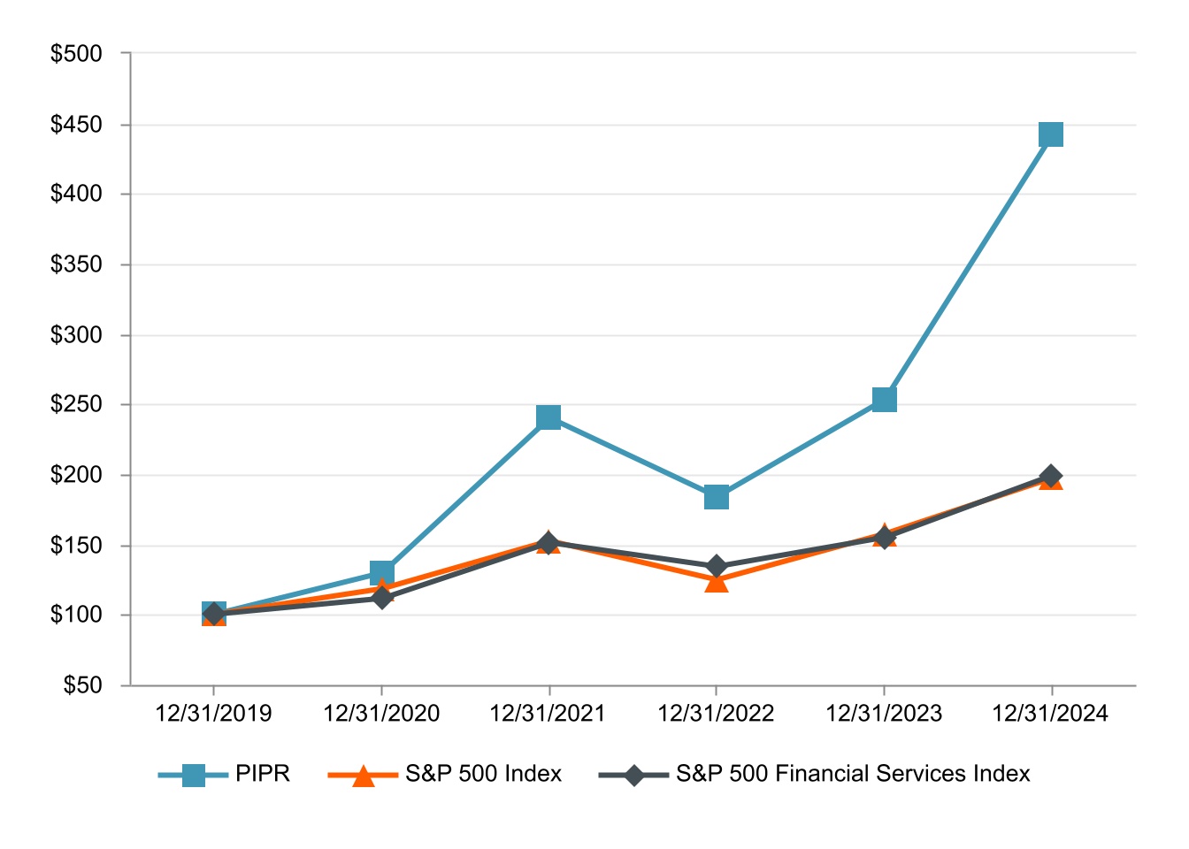The height and width of the screenshot is (849, 1189).
Task: Click the S&P 500 Index legend text
Action: coord(483,774)
